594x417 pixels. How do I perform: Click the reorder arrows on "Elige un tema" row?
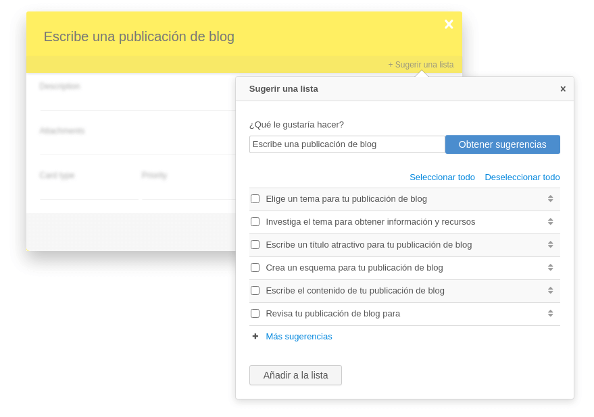click(x=550, y=198)
